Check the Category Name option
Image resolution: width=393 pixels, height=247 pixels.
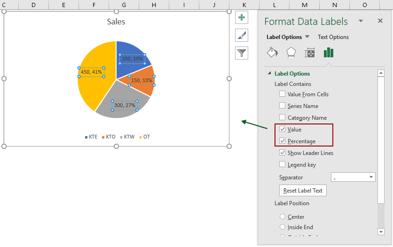[283, 118]
